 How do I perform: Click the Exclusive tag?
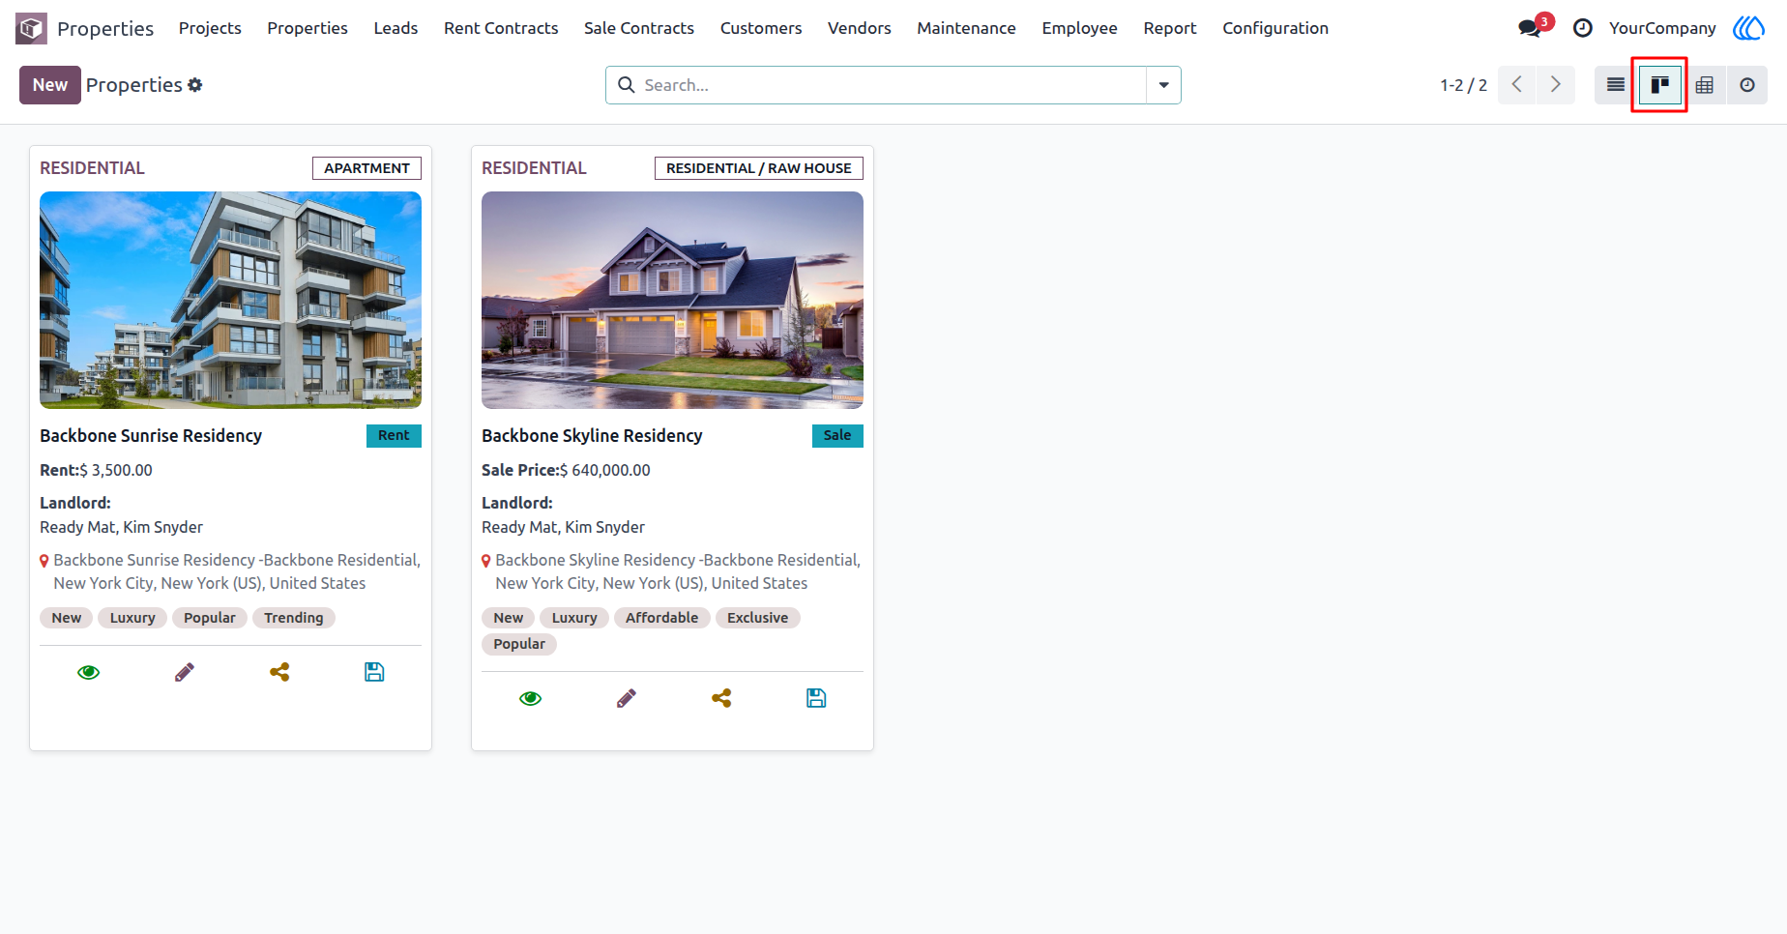click(x=757, y=618)
